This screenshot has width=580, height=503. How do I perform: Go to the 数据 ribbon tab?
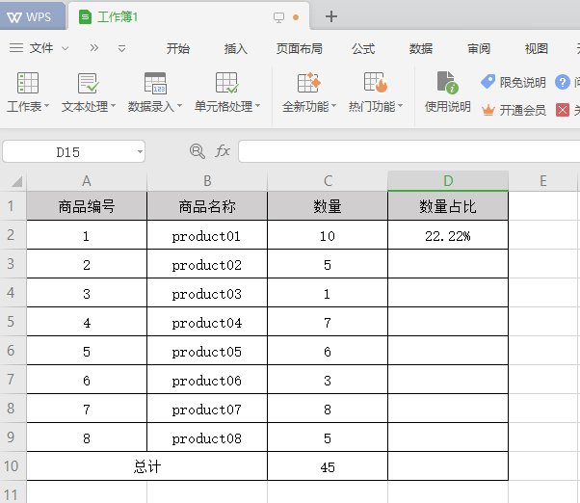(421, 48)
